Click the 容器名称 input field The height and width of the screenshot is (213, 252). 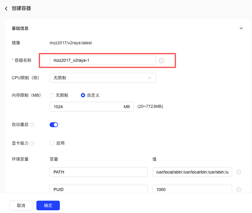tap(103, 60)
